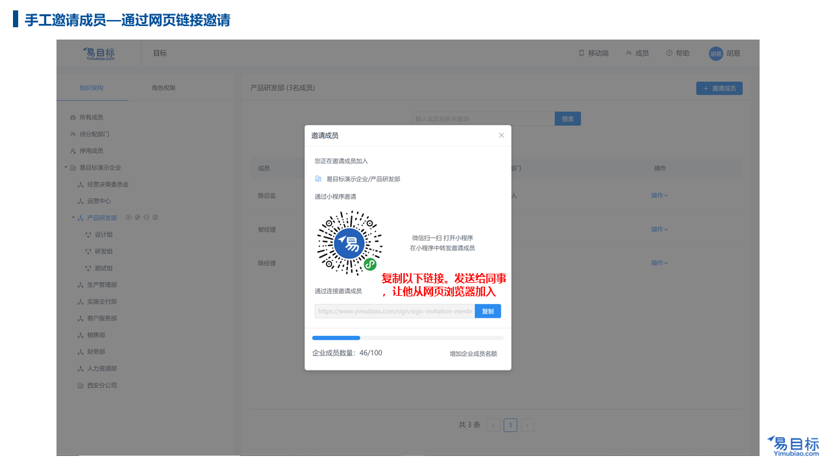Image resolution: width=831 pixels, height=467 pixels.
Task: Select 经营决策委员会 department
Action: coord(108,184)
